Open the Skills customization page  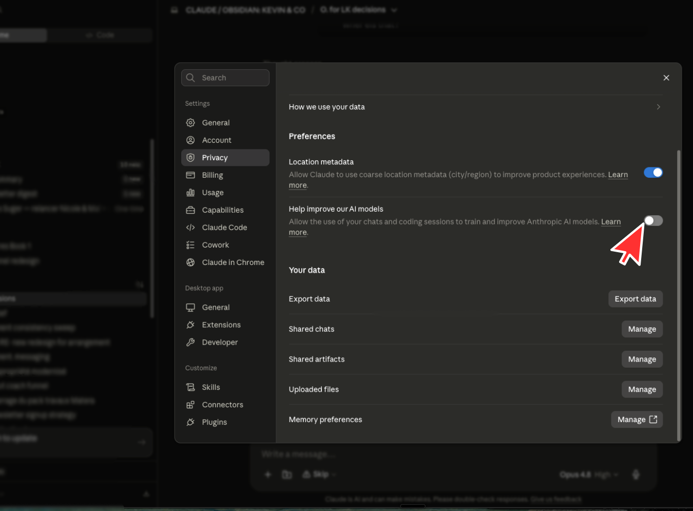pyautogui.click(x=225, y=387)
